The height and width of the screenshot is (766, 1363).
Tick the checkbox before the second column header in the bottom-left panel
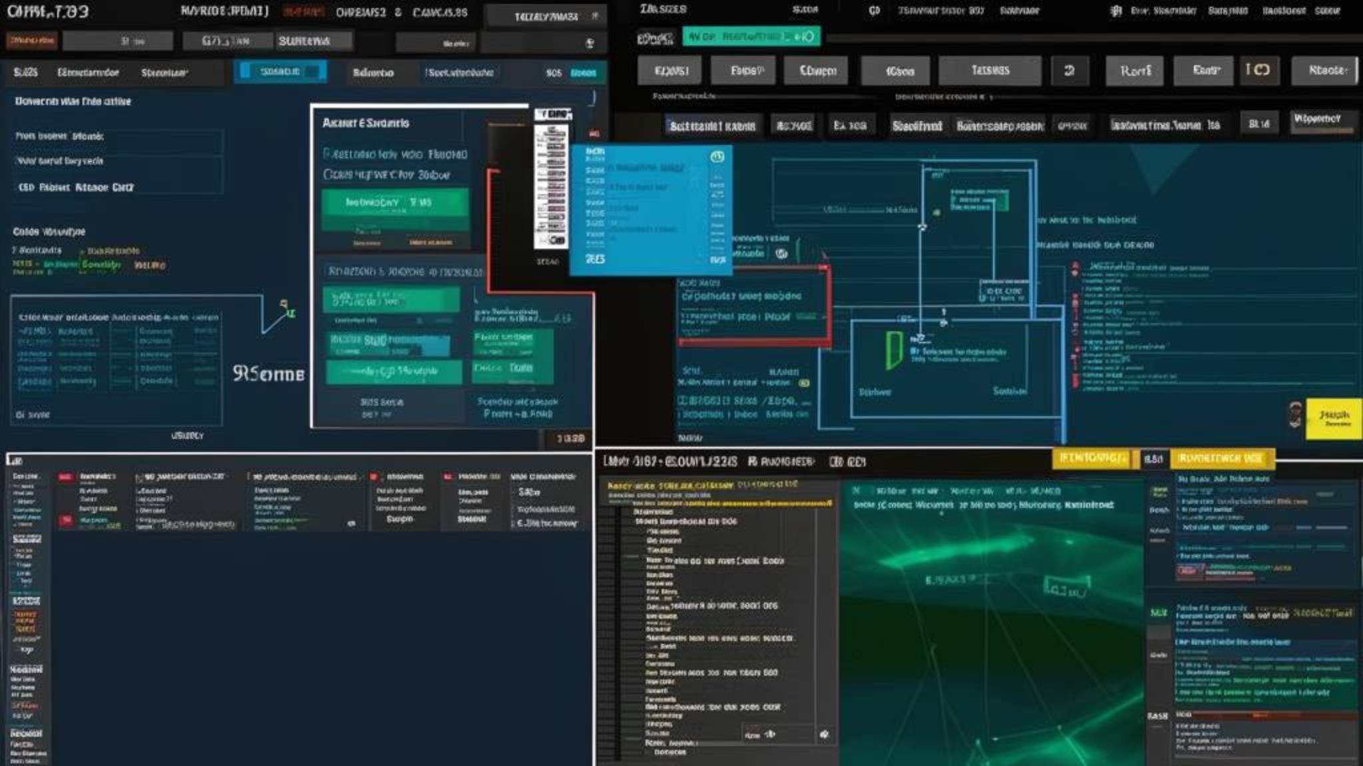click(140, 477)
